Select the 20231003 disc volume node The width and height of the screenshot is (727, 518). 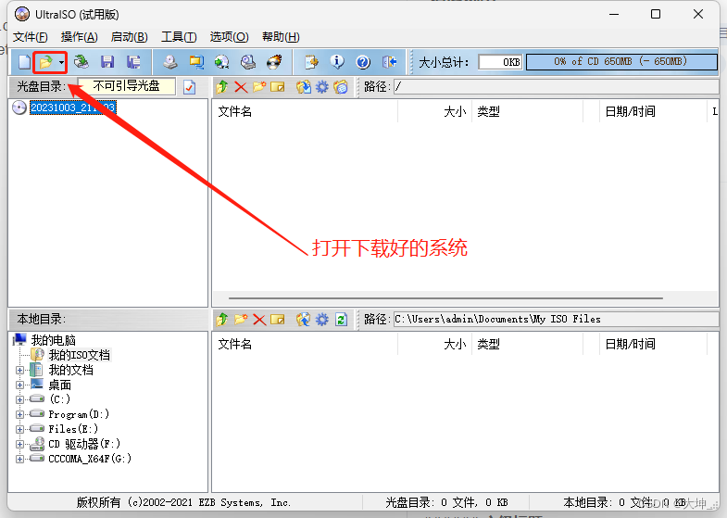click(x=73, y=107)
